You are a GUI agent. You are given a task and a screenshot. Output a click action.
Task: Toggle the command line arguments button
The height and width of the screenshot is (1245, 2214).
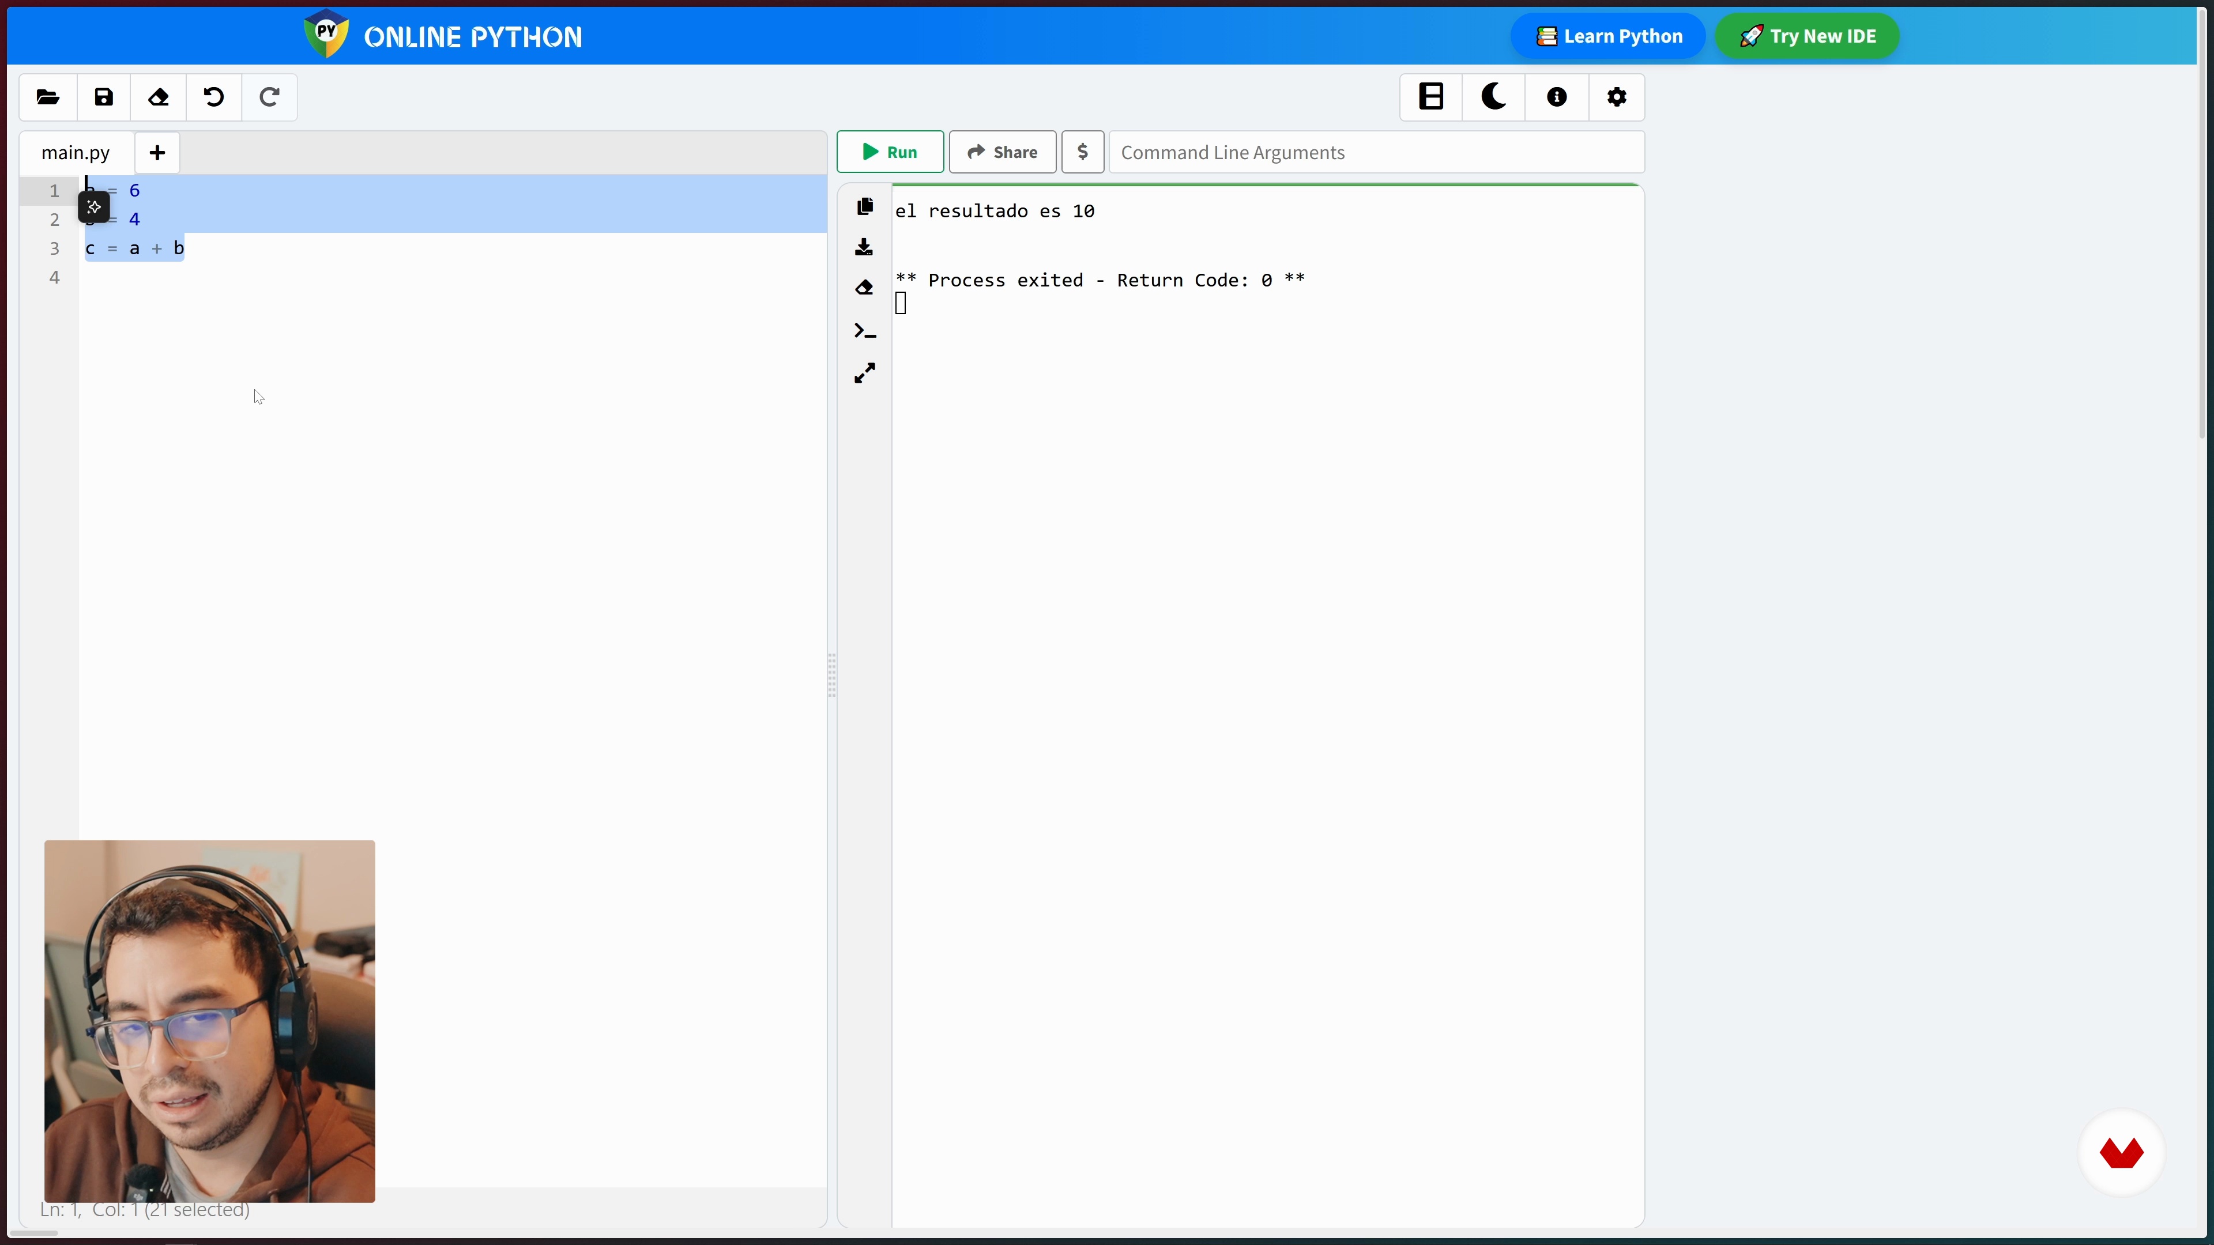tap(1082, 152)
